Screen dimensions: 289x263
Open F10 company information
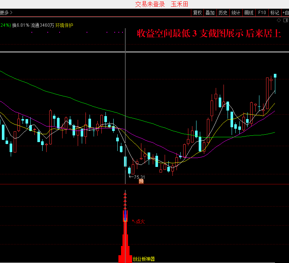coord(262,13)
